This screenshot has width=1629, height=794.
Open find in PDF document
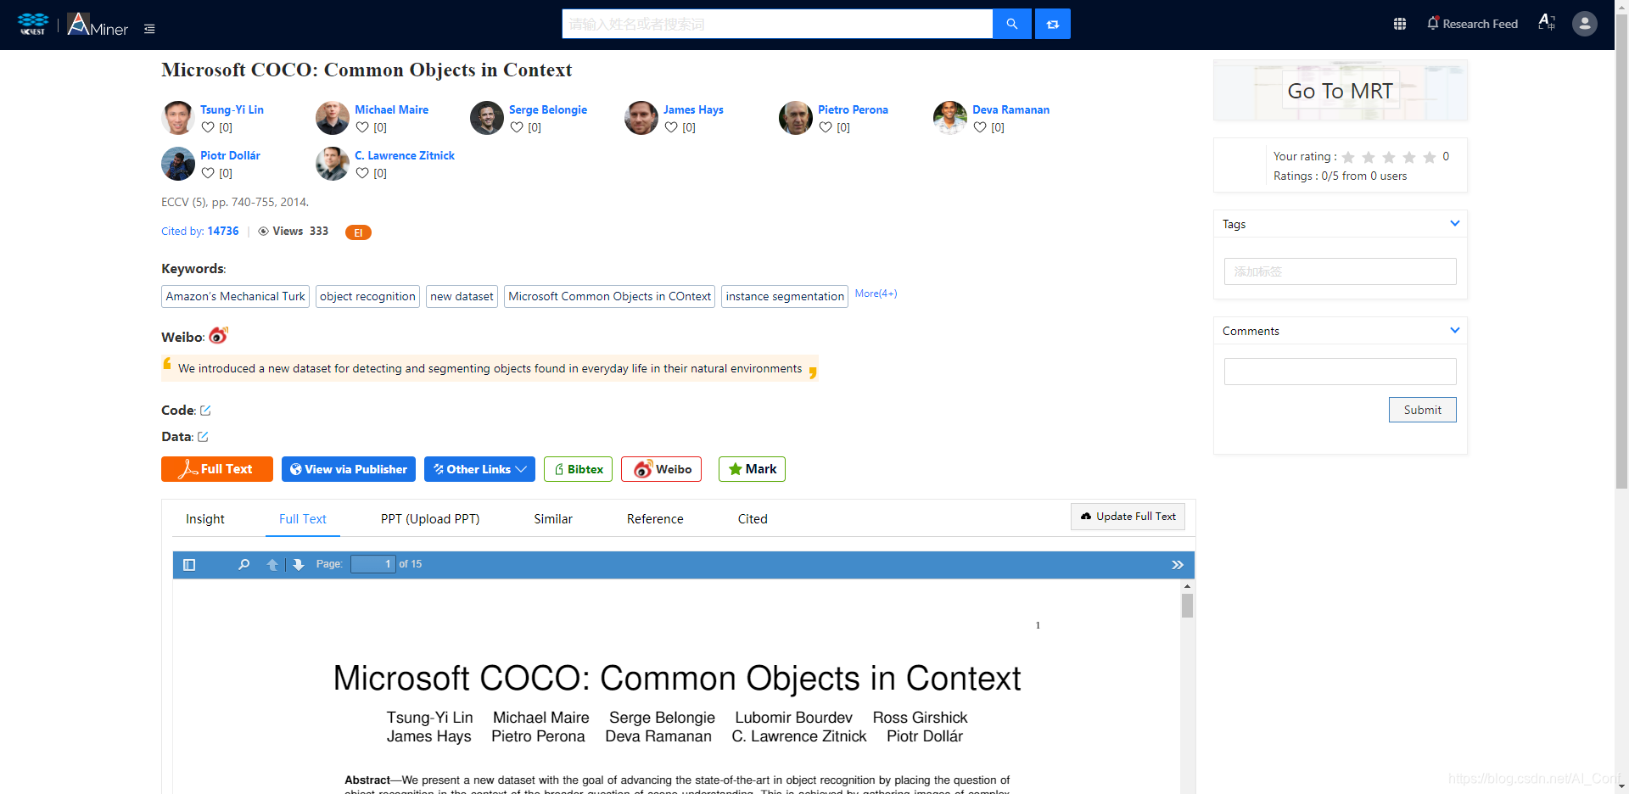[244, 564]
